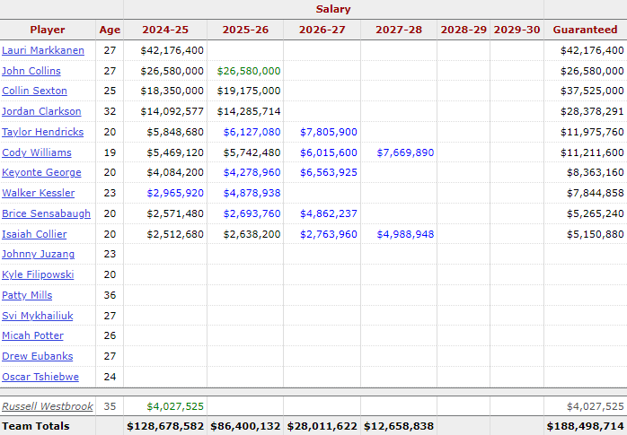Select Taylor Hendricks' guaranteed $11,975,760

(x=592, y=132)
